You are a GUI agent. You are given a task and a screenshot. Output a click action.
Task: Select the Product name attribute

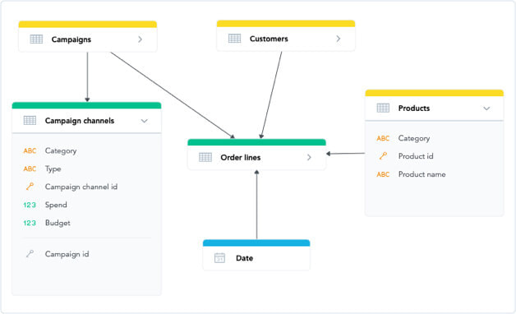422,174
